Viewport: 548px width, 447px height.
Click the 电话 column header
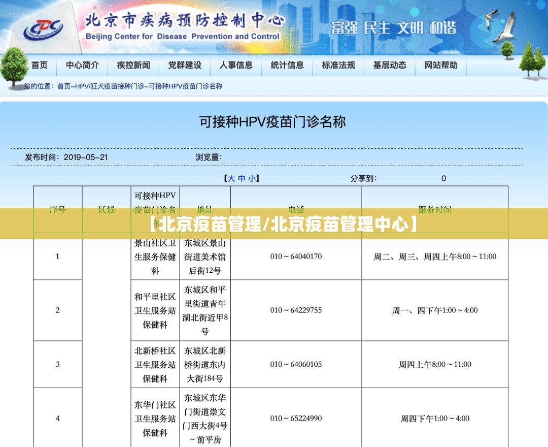tap(296, 210)
